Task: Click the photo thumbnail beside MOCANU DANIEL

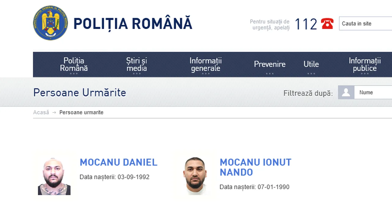Action: tap(54, 176)
